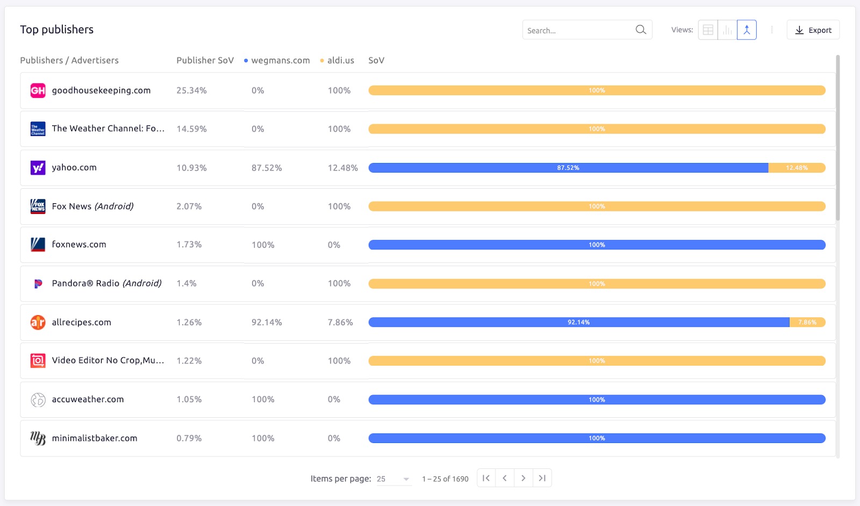Select accuweather.com publisher name
Viewport: 860px width, 506px height.
click(88, 400)
